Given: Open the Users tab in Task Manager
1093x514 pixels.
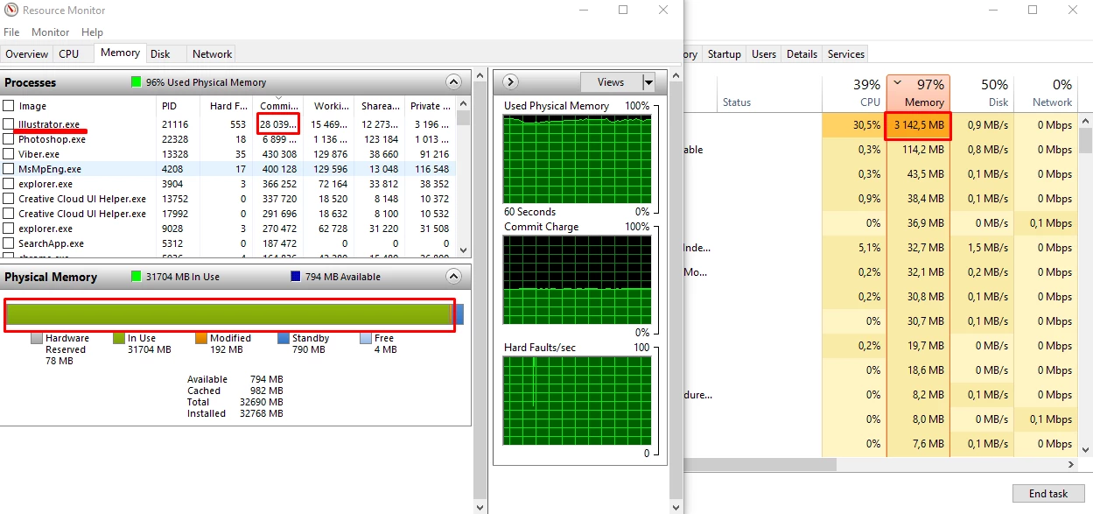Looking at the screenshot, I should [x=764, y=54].
